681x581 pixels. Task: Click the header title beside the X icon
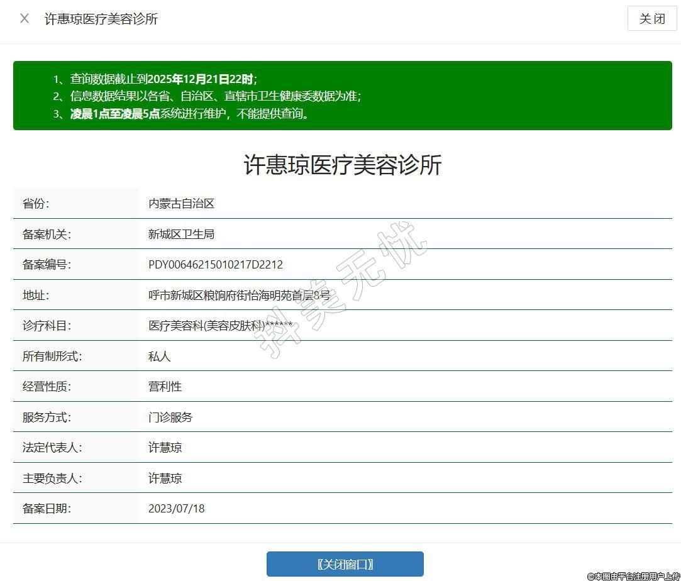[101, 19]
